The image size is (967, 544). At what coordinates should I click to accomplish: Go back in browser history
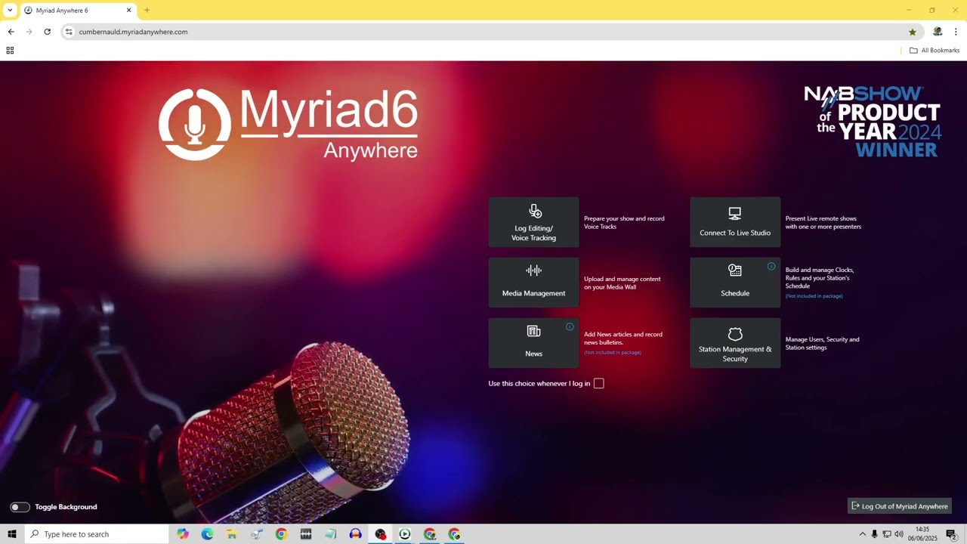click(11, 32)
